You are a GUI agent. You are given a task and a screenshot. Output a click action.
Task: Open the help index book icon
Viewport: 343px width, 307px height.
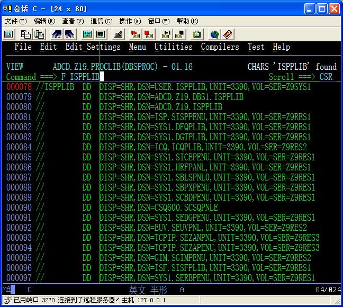228,34
